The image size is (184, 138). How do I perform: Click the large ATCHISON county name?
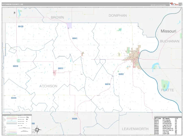[x=48, y=86]
